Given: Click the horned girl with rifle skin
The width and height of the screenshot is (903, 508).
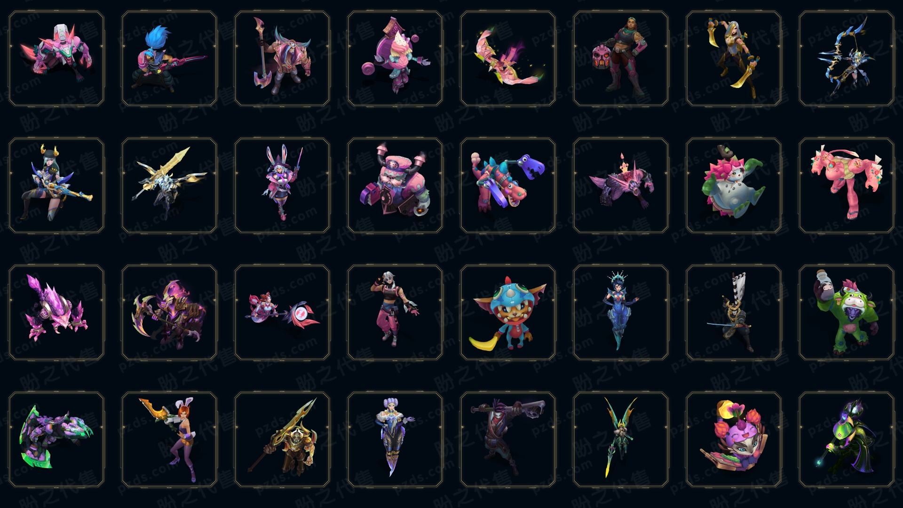Looking at the screenshot, I should coord(56,185).
